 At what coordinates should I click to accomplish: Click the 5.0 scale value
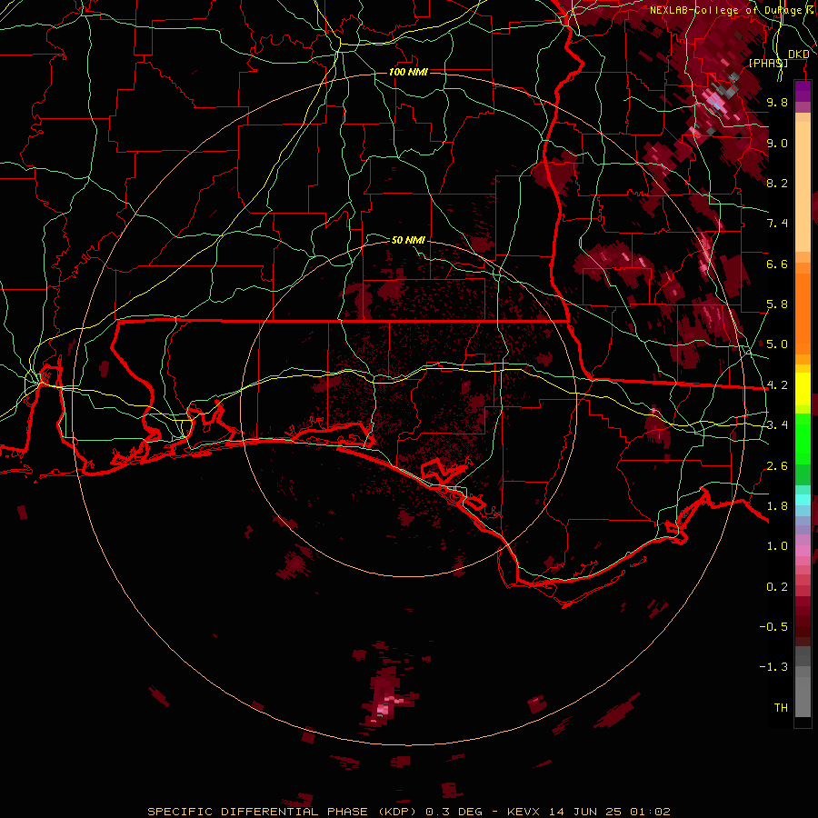777,344
